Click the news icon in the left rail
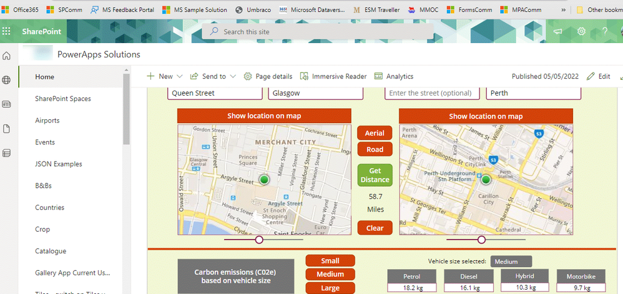The image size is (623, 294). point(6,104)
